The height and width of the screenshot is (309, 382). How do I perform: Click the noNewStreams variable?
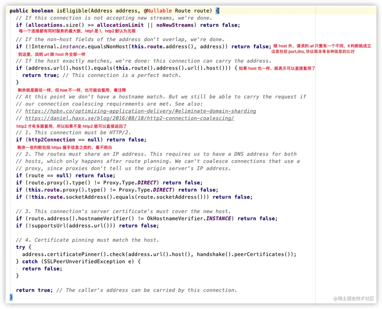175,25
